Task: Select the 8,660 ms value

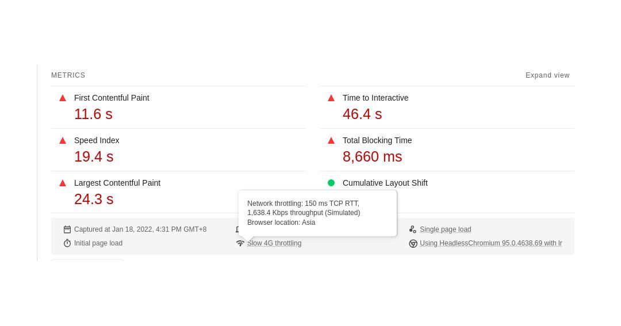Action: click(372, 156)
